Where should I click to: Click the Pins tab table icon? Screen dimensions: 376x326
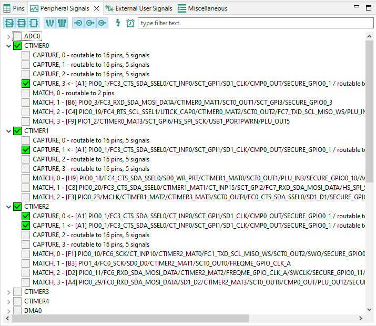tap(7, 8)
